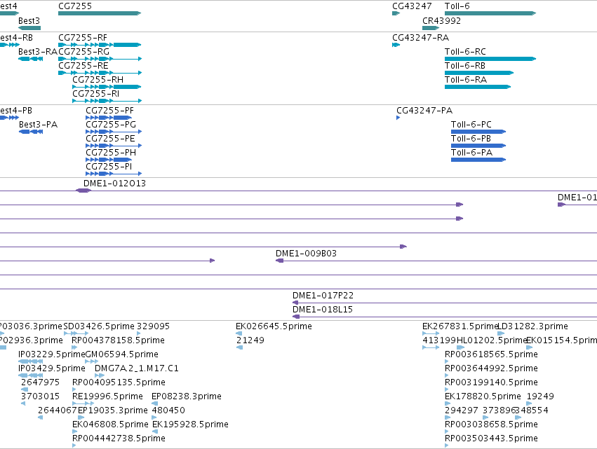Image resolution: width=597 pixels, height=449 pixels.
Task: Click protein CG7255-PG
Action: 114,132
